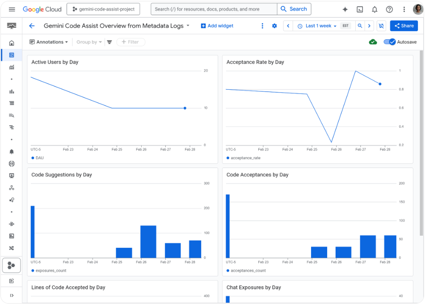
Task: Click Active Users by Day title
Action: 55,62
